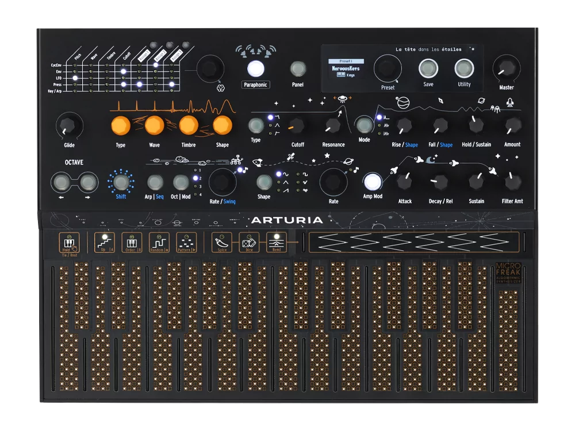Tap the Order | B keys icon
575x431 pixels.
pos(132,243)
